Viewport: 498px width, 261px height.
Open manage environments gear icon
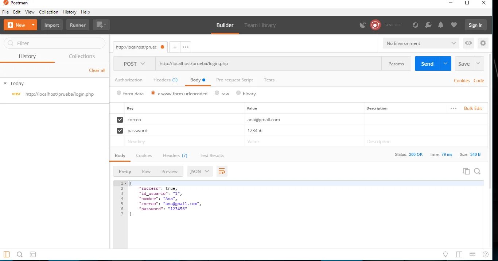(483, 43)
